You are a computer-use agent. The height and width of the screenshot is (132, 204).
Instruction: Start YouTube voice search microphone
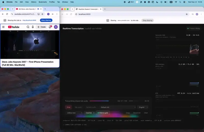click(33, 27)
